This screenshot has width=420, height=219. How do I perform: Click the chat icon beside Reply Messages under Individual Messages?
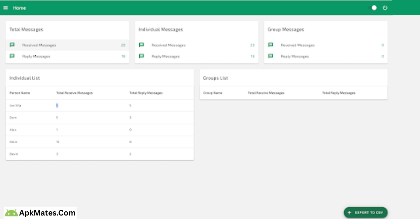(141, 56)
